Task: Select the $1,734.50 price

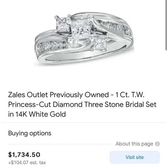Action: coord(24,155)
